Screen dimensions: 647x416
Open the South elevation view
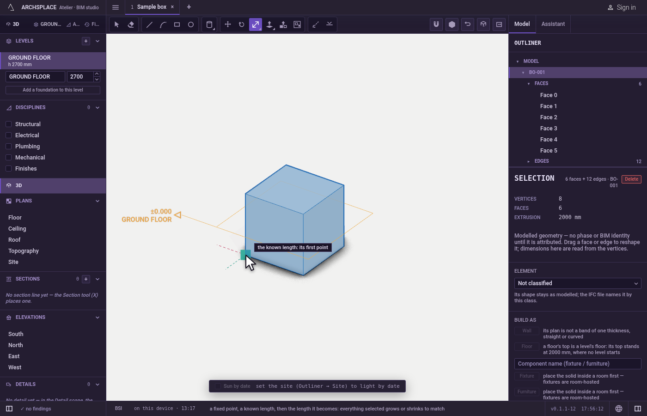(16, 334)
